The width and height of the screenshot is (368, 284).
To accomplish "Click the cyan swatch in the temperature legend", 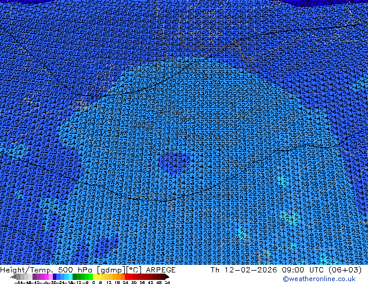I will (70, 277).
